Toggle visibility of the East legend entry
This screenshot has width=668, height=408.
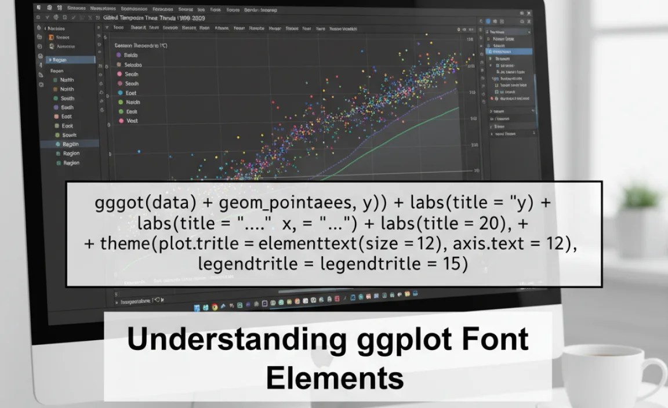(x=130, y=92)
